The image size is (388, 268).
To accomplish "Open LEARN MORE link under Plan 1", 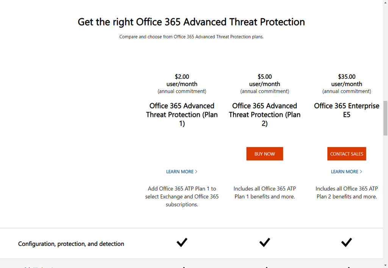I will click(x=181, y=172).
